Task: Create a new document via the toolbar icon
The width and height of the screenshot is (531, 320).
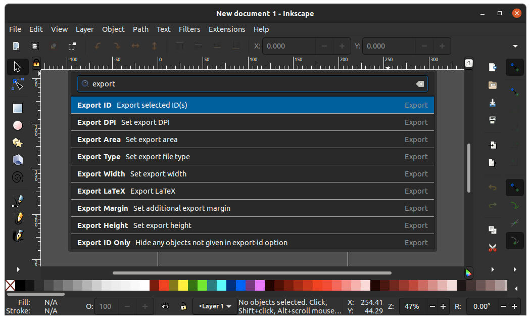Action: pyautogui.click(x=16, y=45)
